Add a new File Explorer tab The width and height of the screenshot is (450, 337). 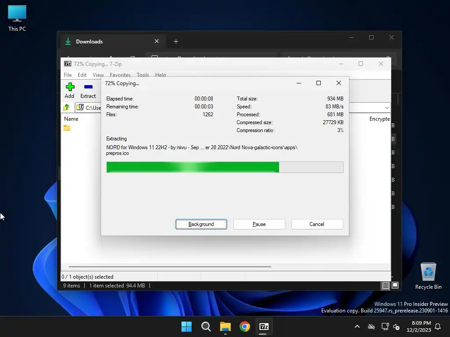(176, 42)
